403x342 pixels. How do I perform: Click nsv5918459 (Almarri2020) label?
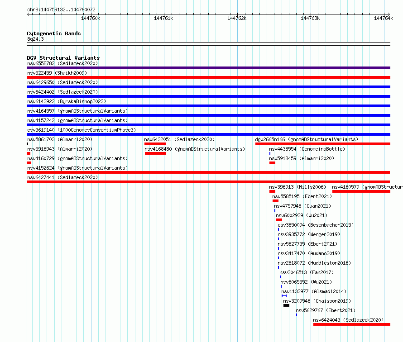pos(302,158)
